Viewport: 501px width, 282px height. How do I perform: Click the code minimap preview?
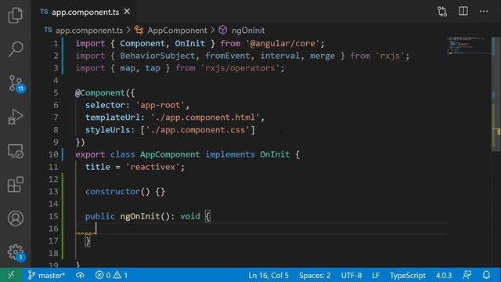click(x=468, y=45)
